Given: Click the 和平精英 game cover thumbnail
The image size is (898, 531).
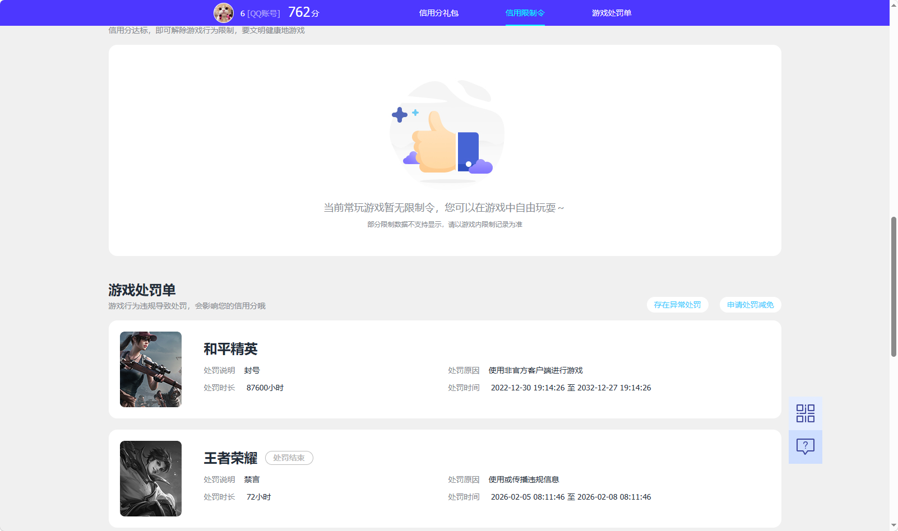Looking at the screenshot, I should tap(151, 369).
